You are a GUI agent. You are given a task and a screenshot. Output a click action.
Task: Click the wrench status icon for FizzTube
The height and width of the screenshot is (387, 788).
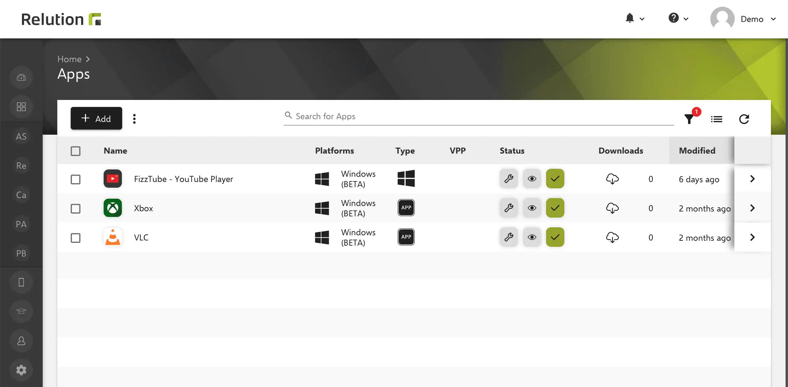click(509, 179)
